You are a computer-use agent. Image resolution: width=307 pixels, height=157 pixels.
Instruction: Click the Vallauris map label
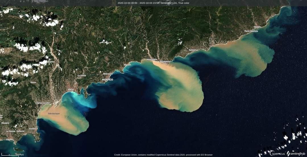pos(20,131)
